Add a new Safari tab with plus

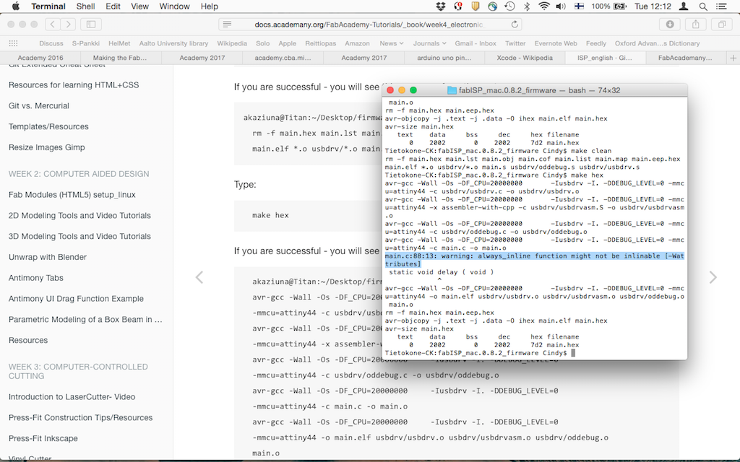[x=733, y=58]
